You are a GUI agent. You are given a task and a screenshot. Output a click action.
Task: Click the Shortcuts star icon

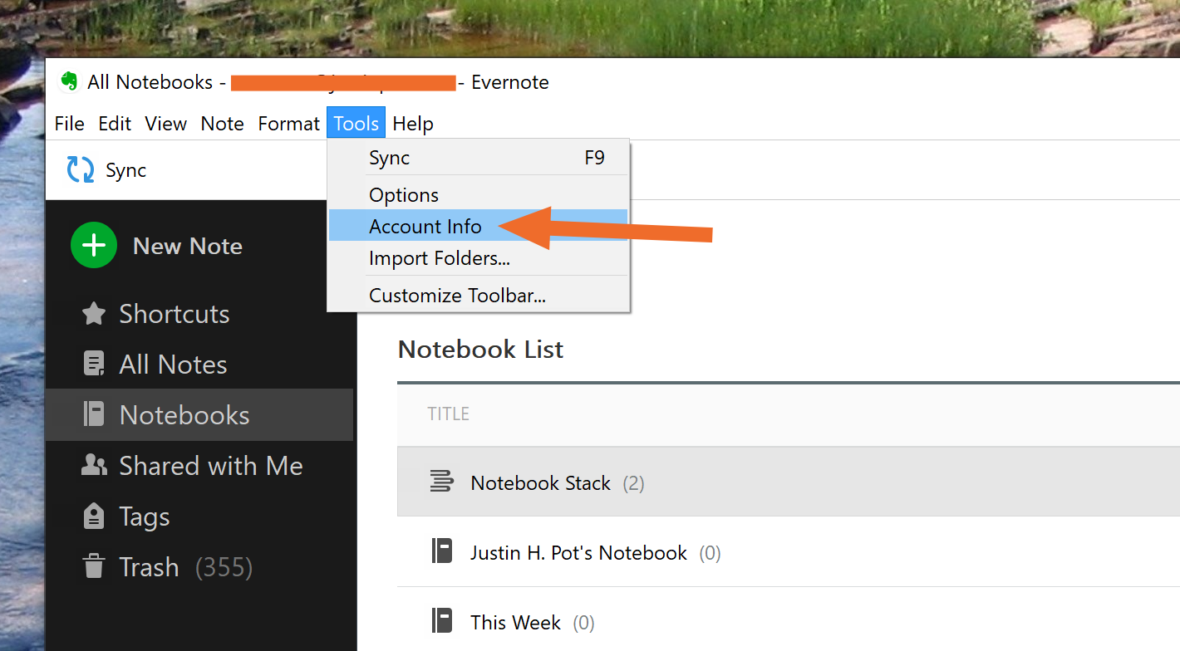pyautogui.click(x=94, y=314)
